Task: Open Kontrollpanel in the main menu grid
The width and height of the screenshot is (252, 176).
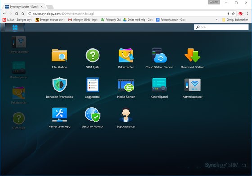Action: click(x=159, y=88)
